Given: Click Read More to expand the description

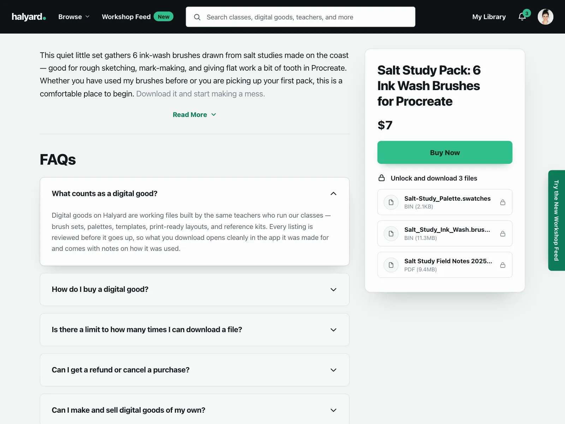Looking at the screenshot, I should [x=194, y=114].
